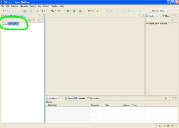This screenshot has height=128, width=179.
Task: Open the Outline view menu triangle
Action: [x=176, y=20]
